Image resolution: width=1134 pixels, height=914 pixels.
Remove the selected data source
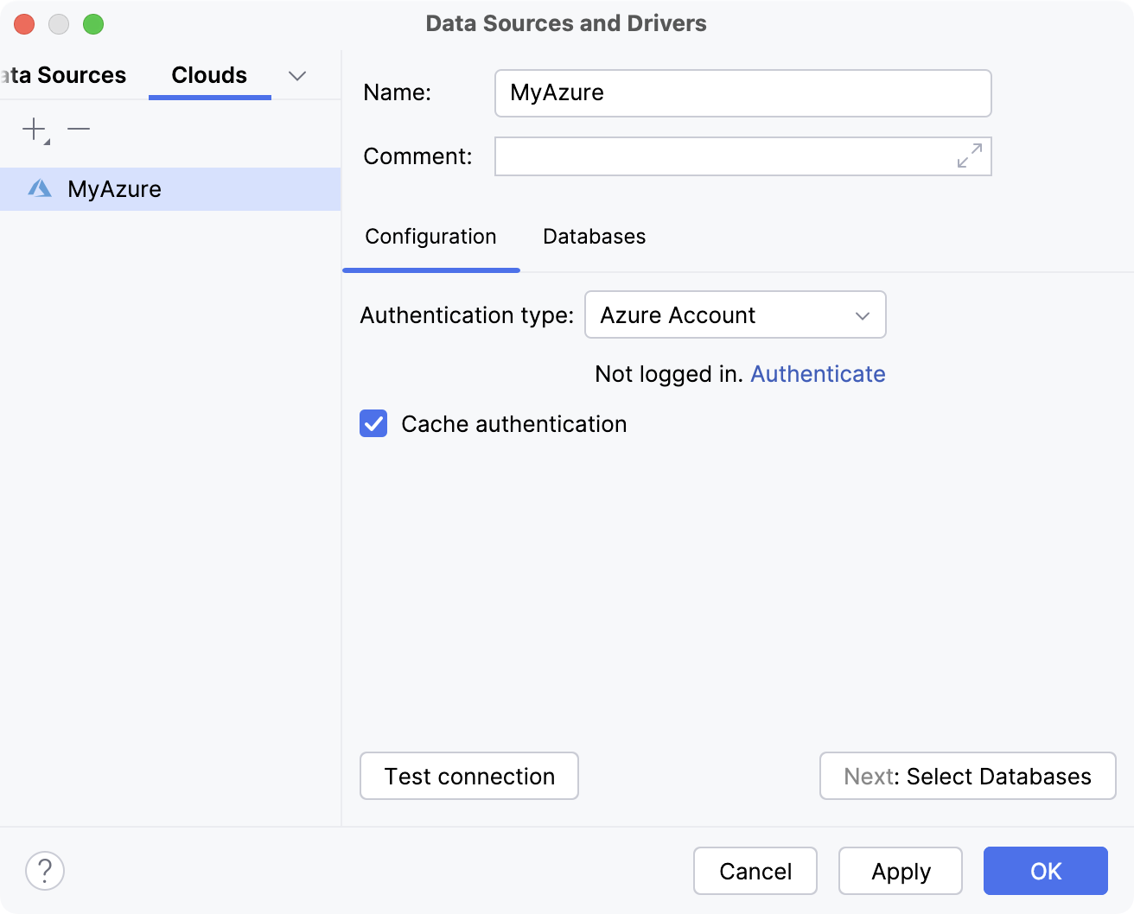click(79, 130)
